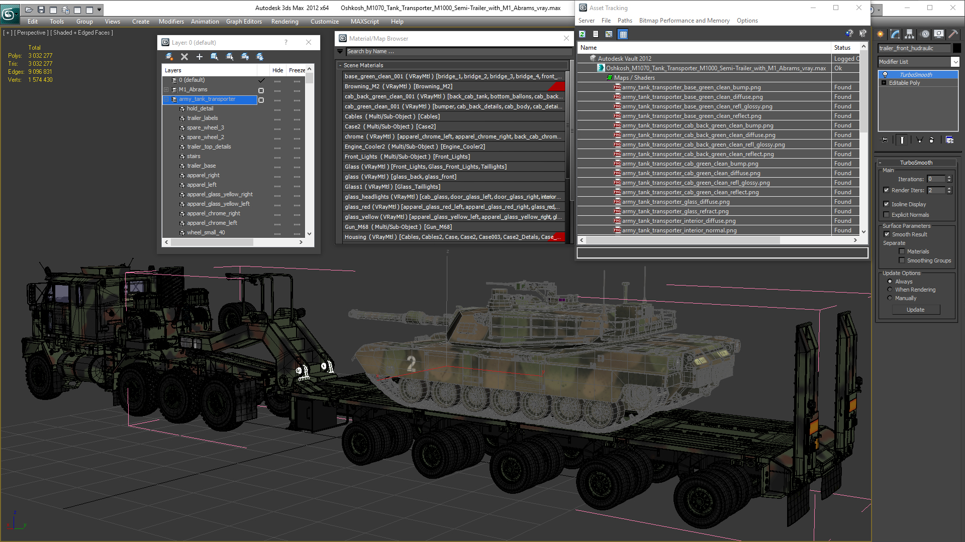Viewport: 965px width, 542px height.
Task: Click the Status Log list icon in Asset Tracking
Action: point(596,34)
